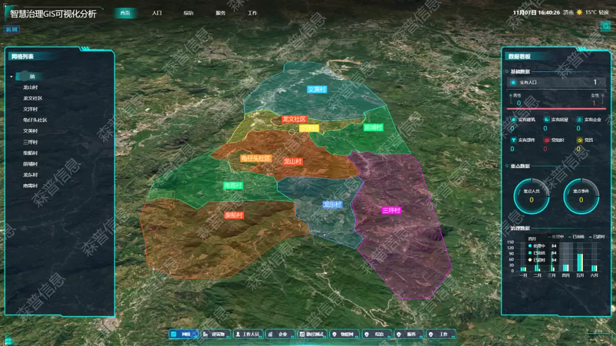616x346 pixels.
Task: Click the 前埔村 map label
Action: point(373,128)
